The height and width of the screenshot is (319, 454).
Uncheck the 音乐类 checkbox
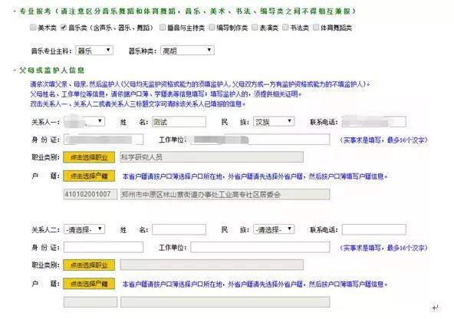pyautogui.click(x=64, y=28)
